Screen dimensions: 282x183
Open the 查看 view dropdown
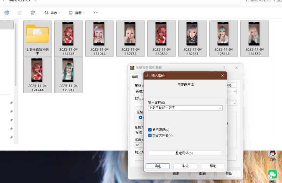(76, 13)
